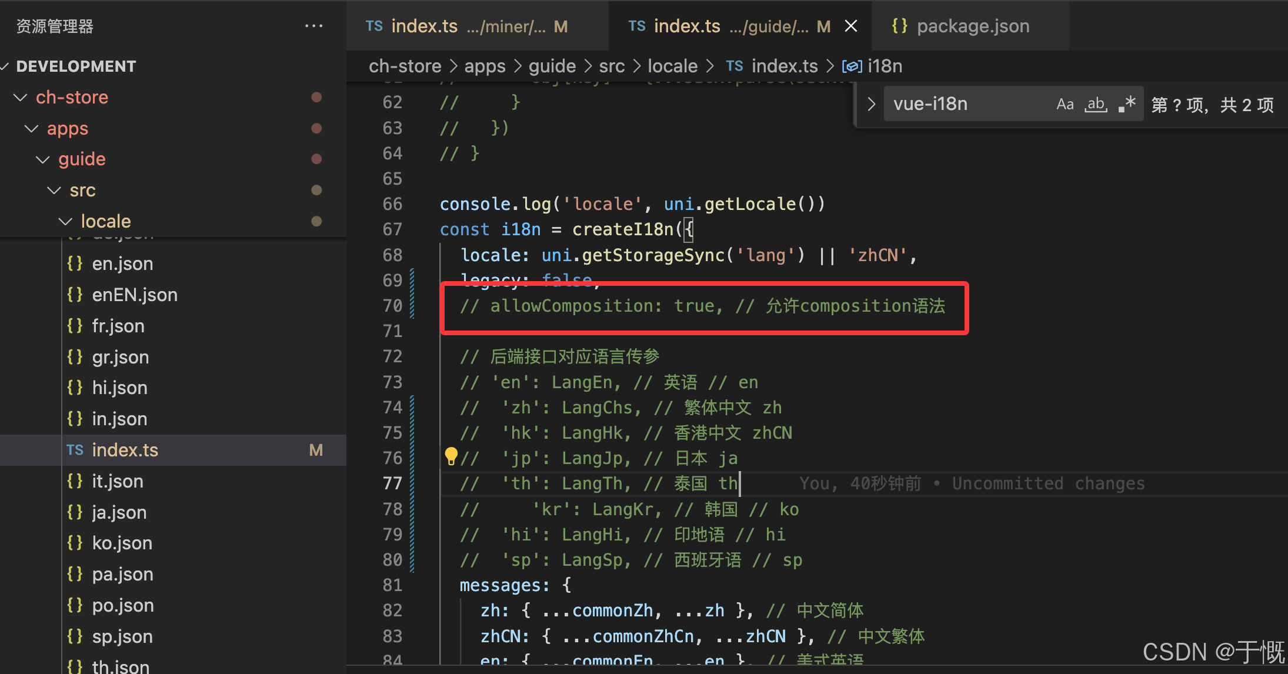This screenshot has width=1288, height=674.
Task: Click TS icon of guide index.ts tab
Action: pos(636,26)
